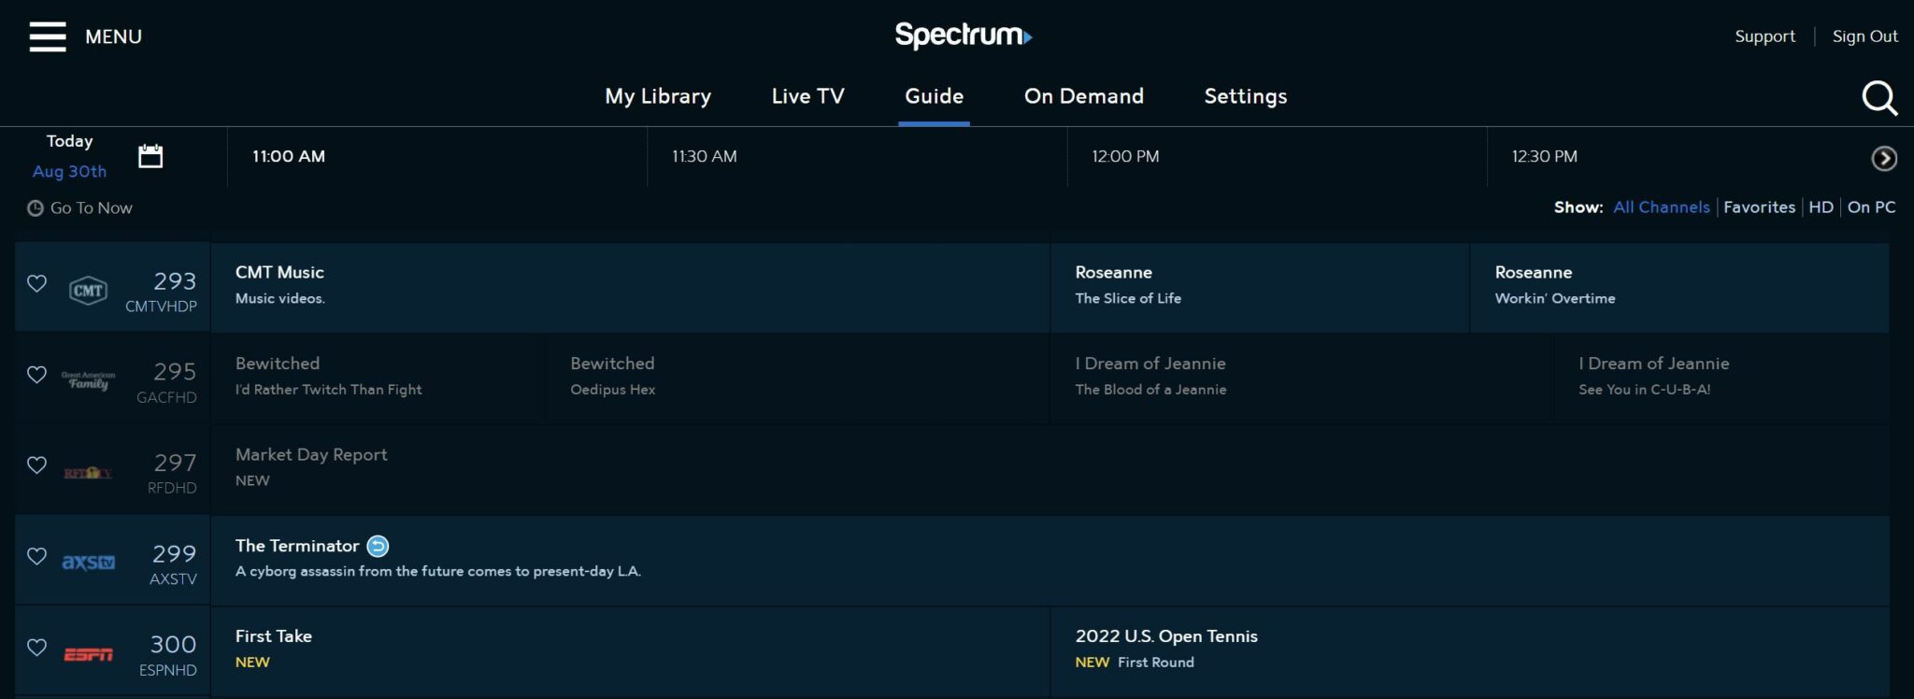Open the calendar date picker icon
The image size is (1914, 699).
[150, 156]
